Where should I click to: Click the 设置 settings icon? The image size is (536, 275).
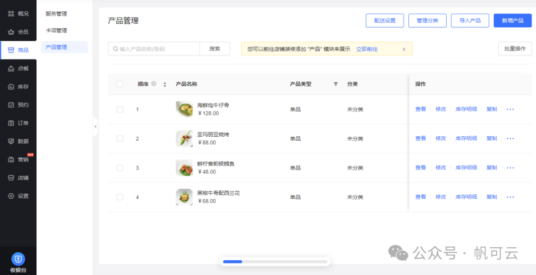click(11, 196)
